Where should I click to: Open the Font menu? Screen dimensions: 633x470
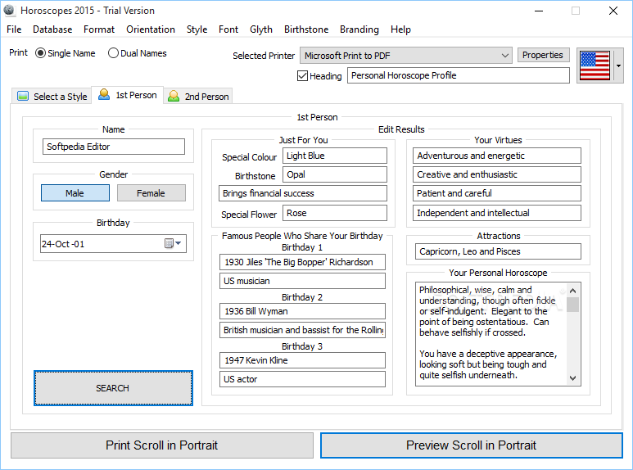point(228,29)
